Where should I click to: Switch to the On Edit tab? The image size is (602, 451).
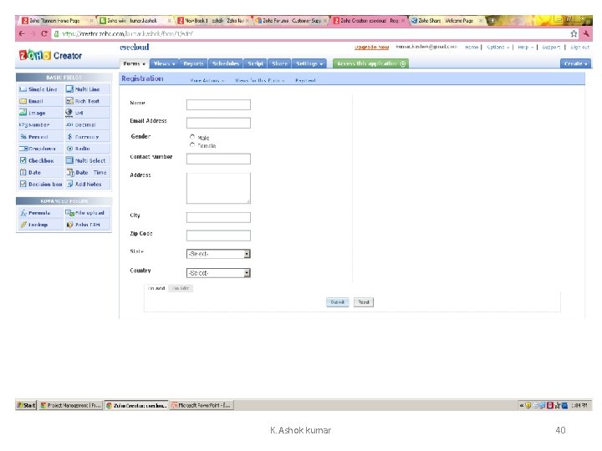(181, 288)
